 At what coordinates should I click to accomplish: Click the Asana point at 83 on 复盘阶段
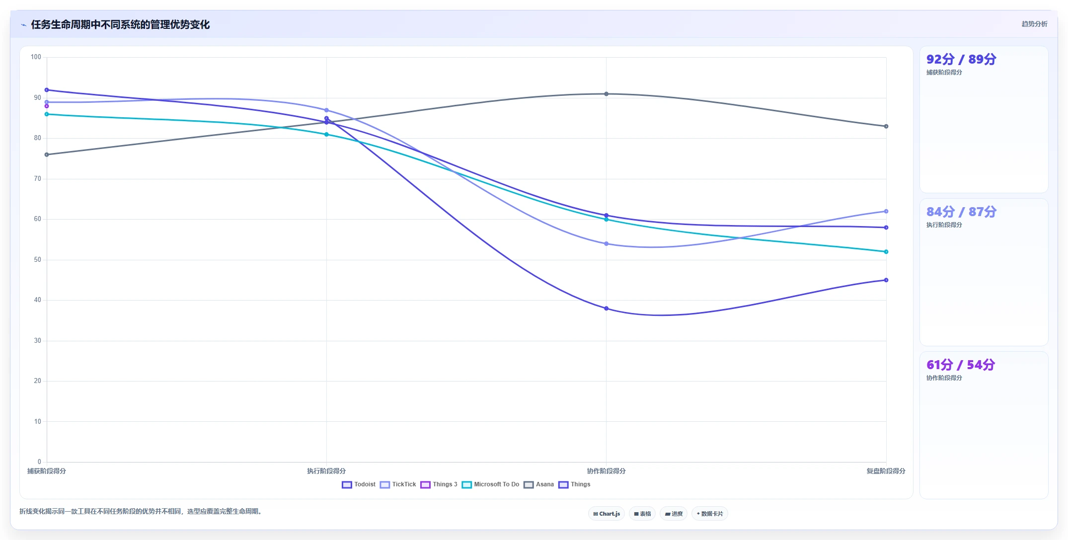[x=886, y=126]
